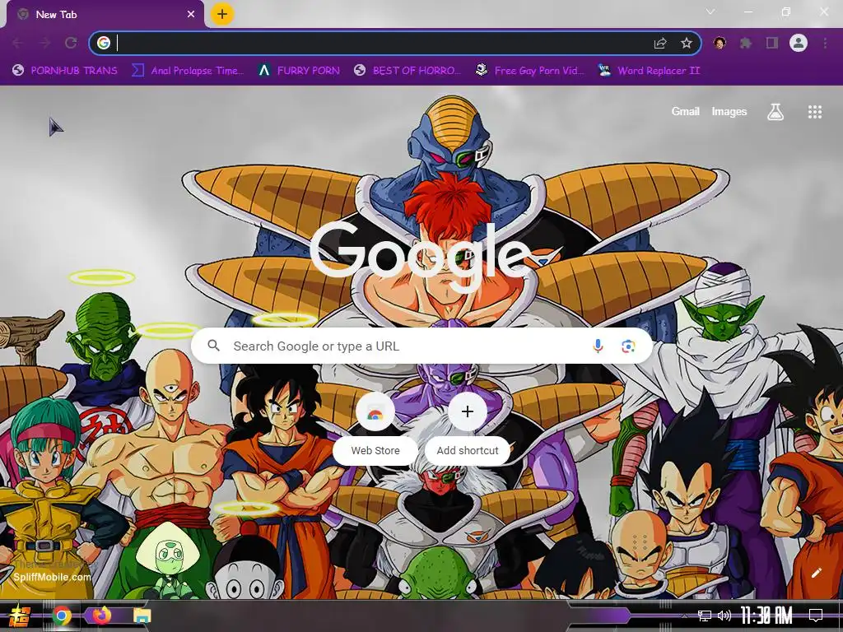The width and height of the screenshot is (843, 632).
Task: Open the Images link
Action: (x=729, y=111)
